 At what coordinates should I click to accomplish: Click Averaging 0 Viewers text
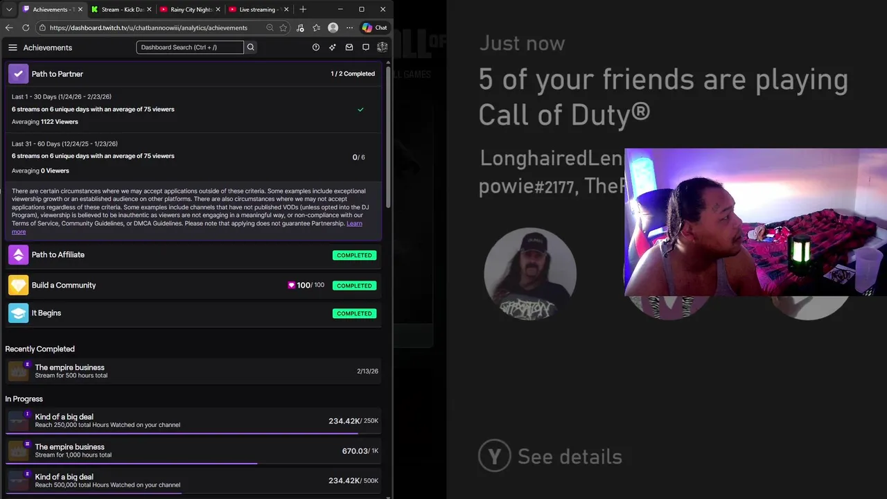tap(40, 170)
